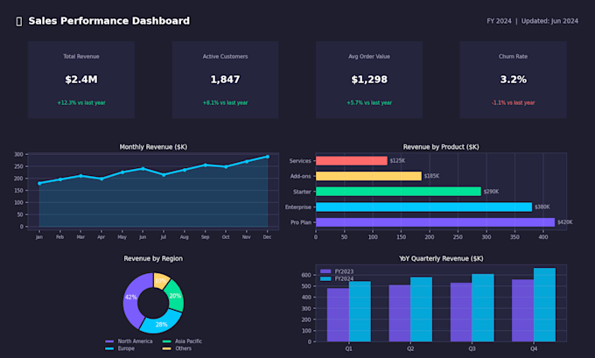Select the 10% yellow donut segment

[161, 281]
